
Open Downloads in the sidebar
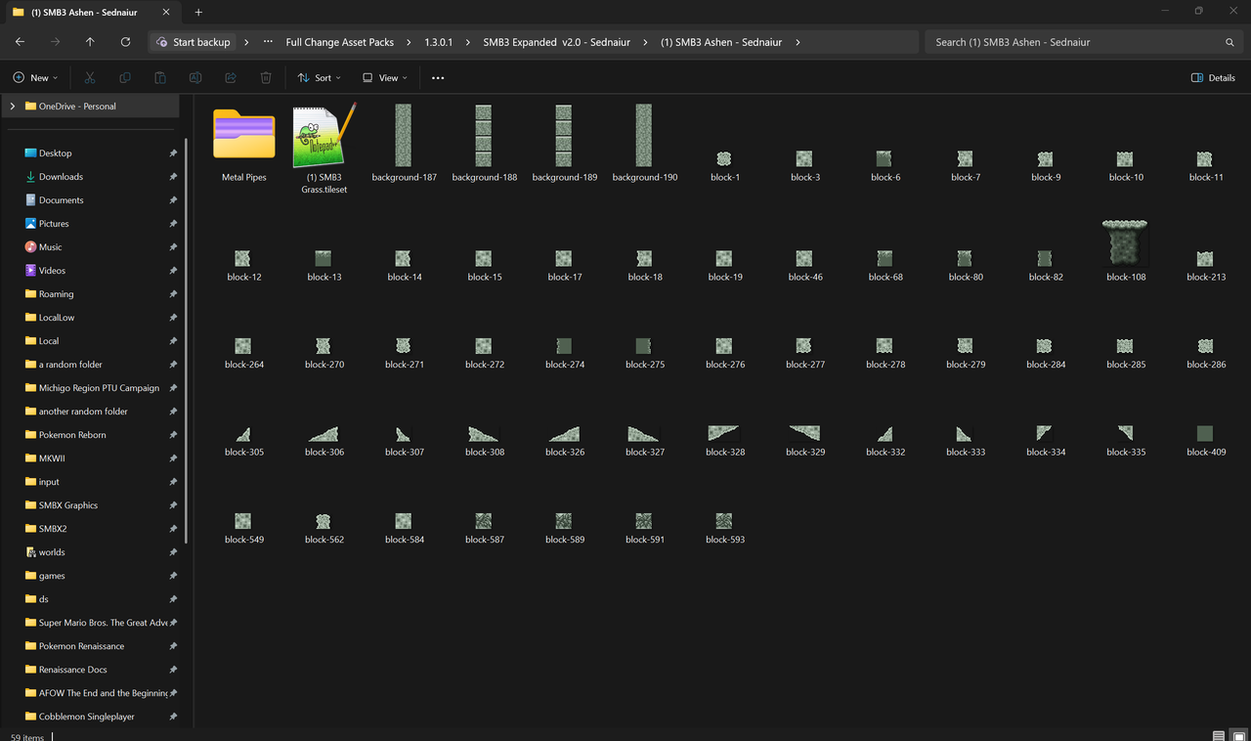pyautogui.click(x=61, y=177)
